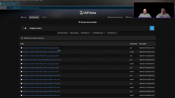Click date 2026-03-06 18:00:12 UTC
Screen dimensions: 175x98
[147, 91]
